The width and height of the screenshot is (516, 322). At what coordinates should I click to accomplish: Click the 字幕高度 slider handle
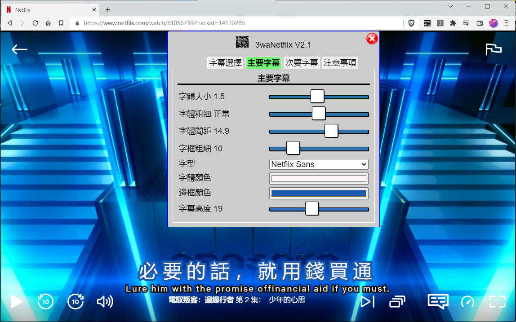click(311, 208)
